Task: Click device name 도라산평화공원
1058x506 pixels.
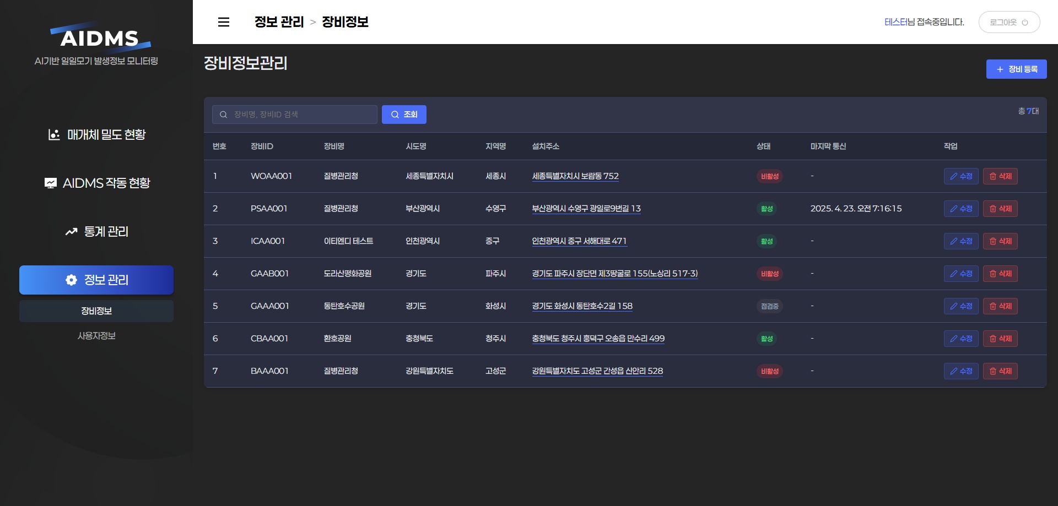Action: tap(347, 274)
